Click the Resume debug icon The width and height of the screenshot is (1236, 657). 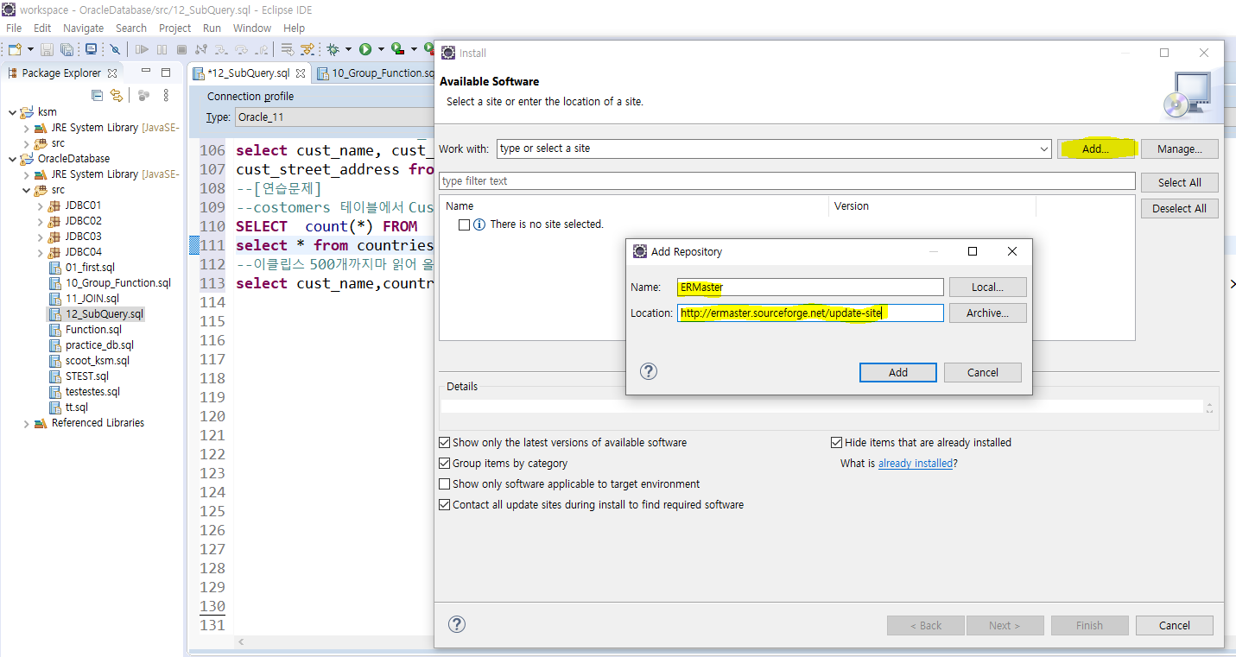(x=142, y=50)
